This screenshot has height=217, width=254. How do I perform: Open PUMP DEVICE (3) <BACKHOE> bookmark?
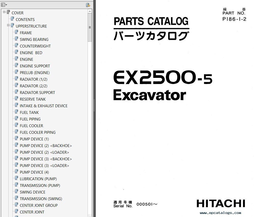click(46, 159)
